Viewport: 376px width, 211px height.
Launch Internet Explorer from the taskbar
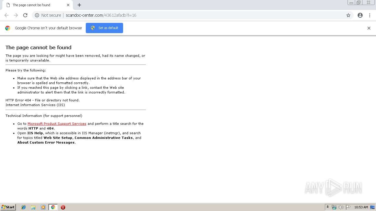click(23, 207)
